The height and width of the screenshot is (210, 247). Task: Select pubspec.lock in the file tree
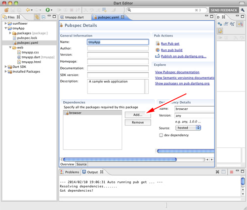click(27, 38)
